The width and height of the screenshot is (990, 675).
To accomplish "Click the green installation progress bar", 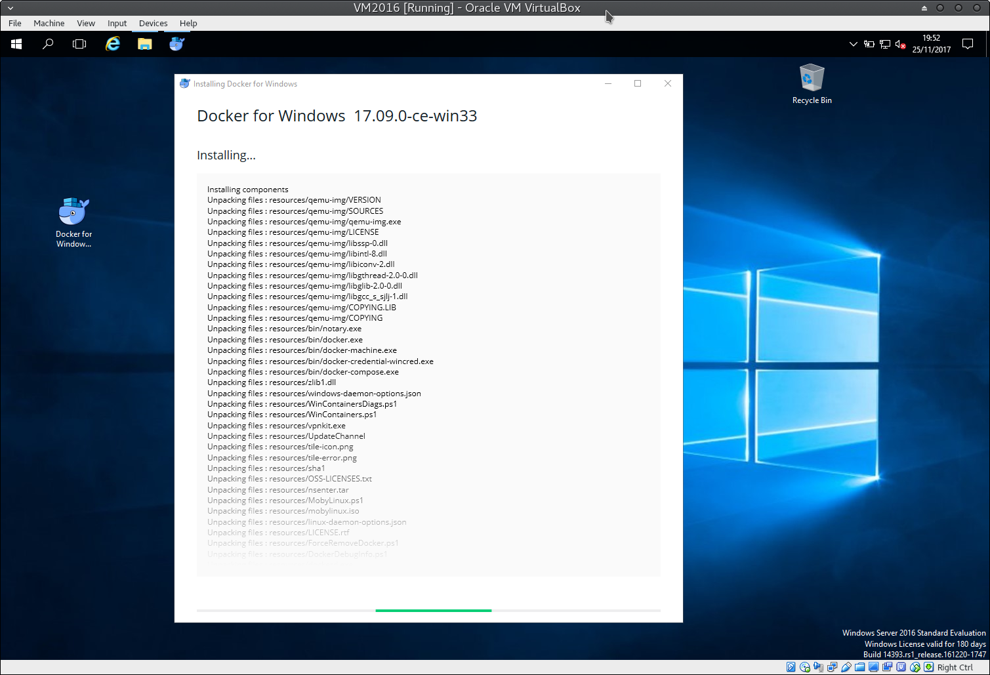I will pos(433,610).
